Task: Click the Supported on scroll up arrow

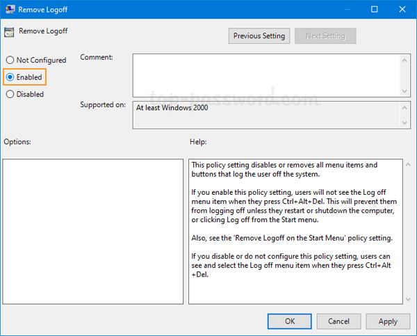Action: 404,108
